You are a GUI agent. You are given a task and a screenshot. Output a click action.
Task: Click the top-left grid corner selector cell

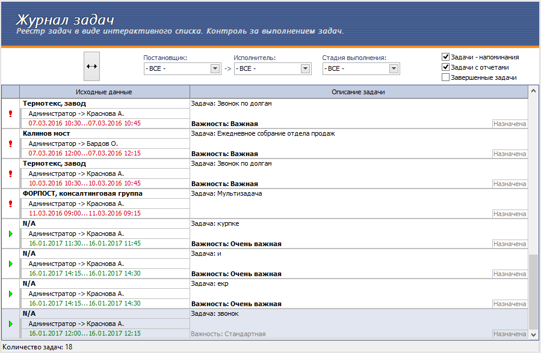(10, 92)
